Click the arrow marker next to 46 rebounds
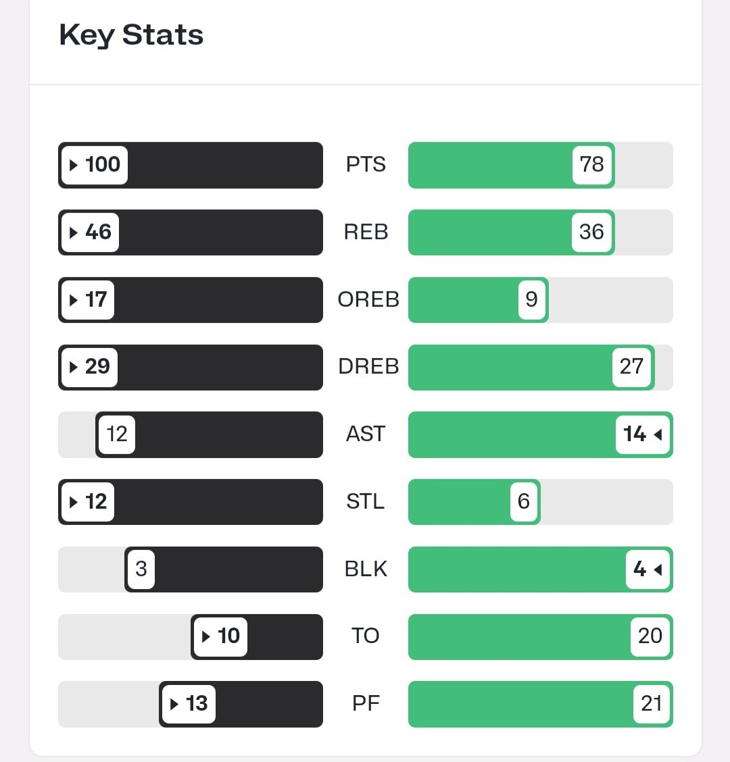Screen dimensions: 730x762 74,232
